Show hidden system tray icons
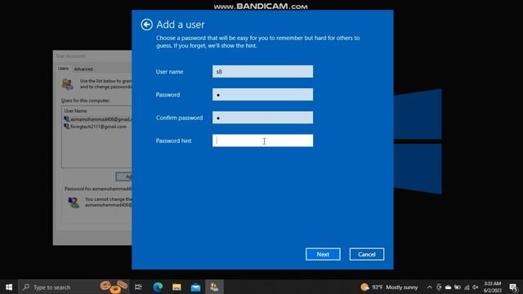 (x=430, y=287)
